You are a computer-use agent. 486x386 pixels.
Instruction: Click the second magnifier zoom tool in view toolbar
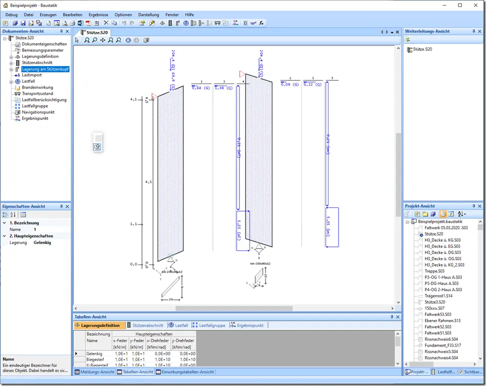point(95,40)
